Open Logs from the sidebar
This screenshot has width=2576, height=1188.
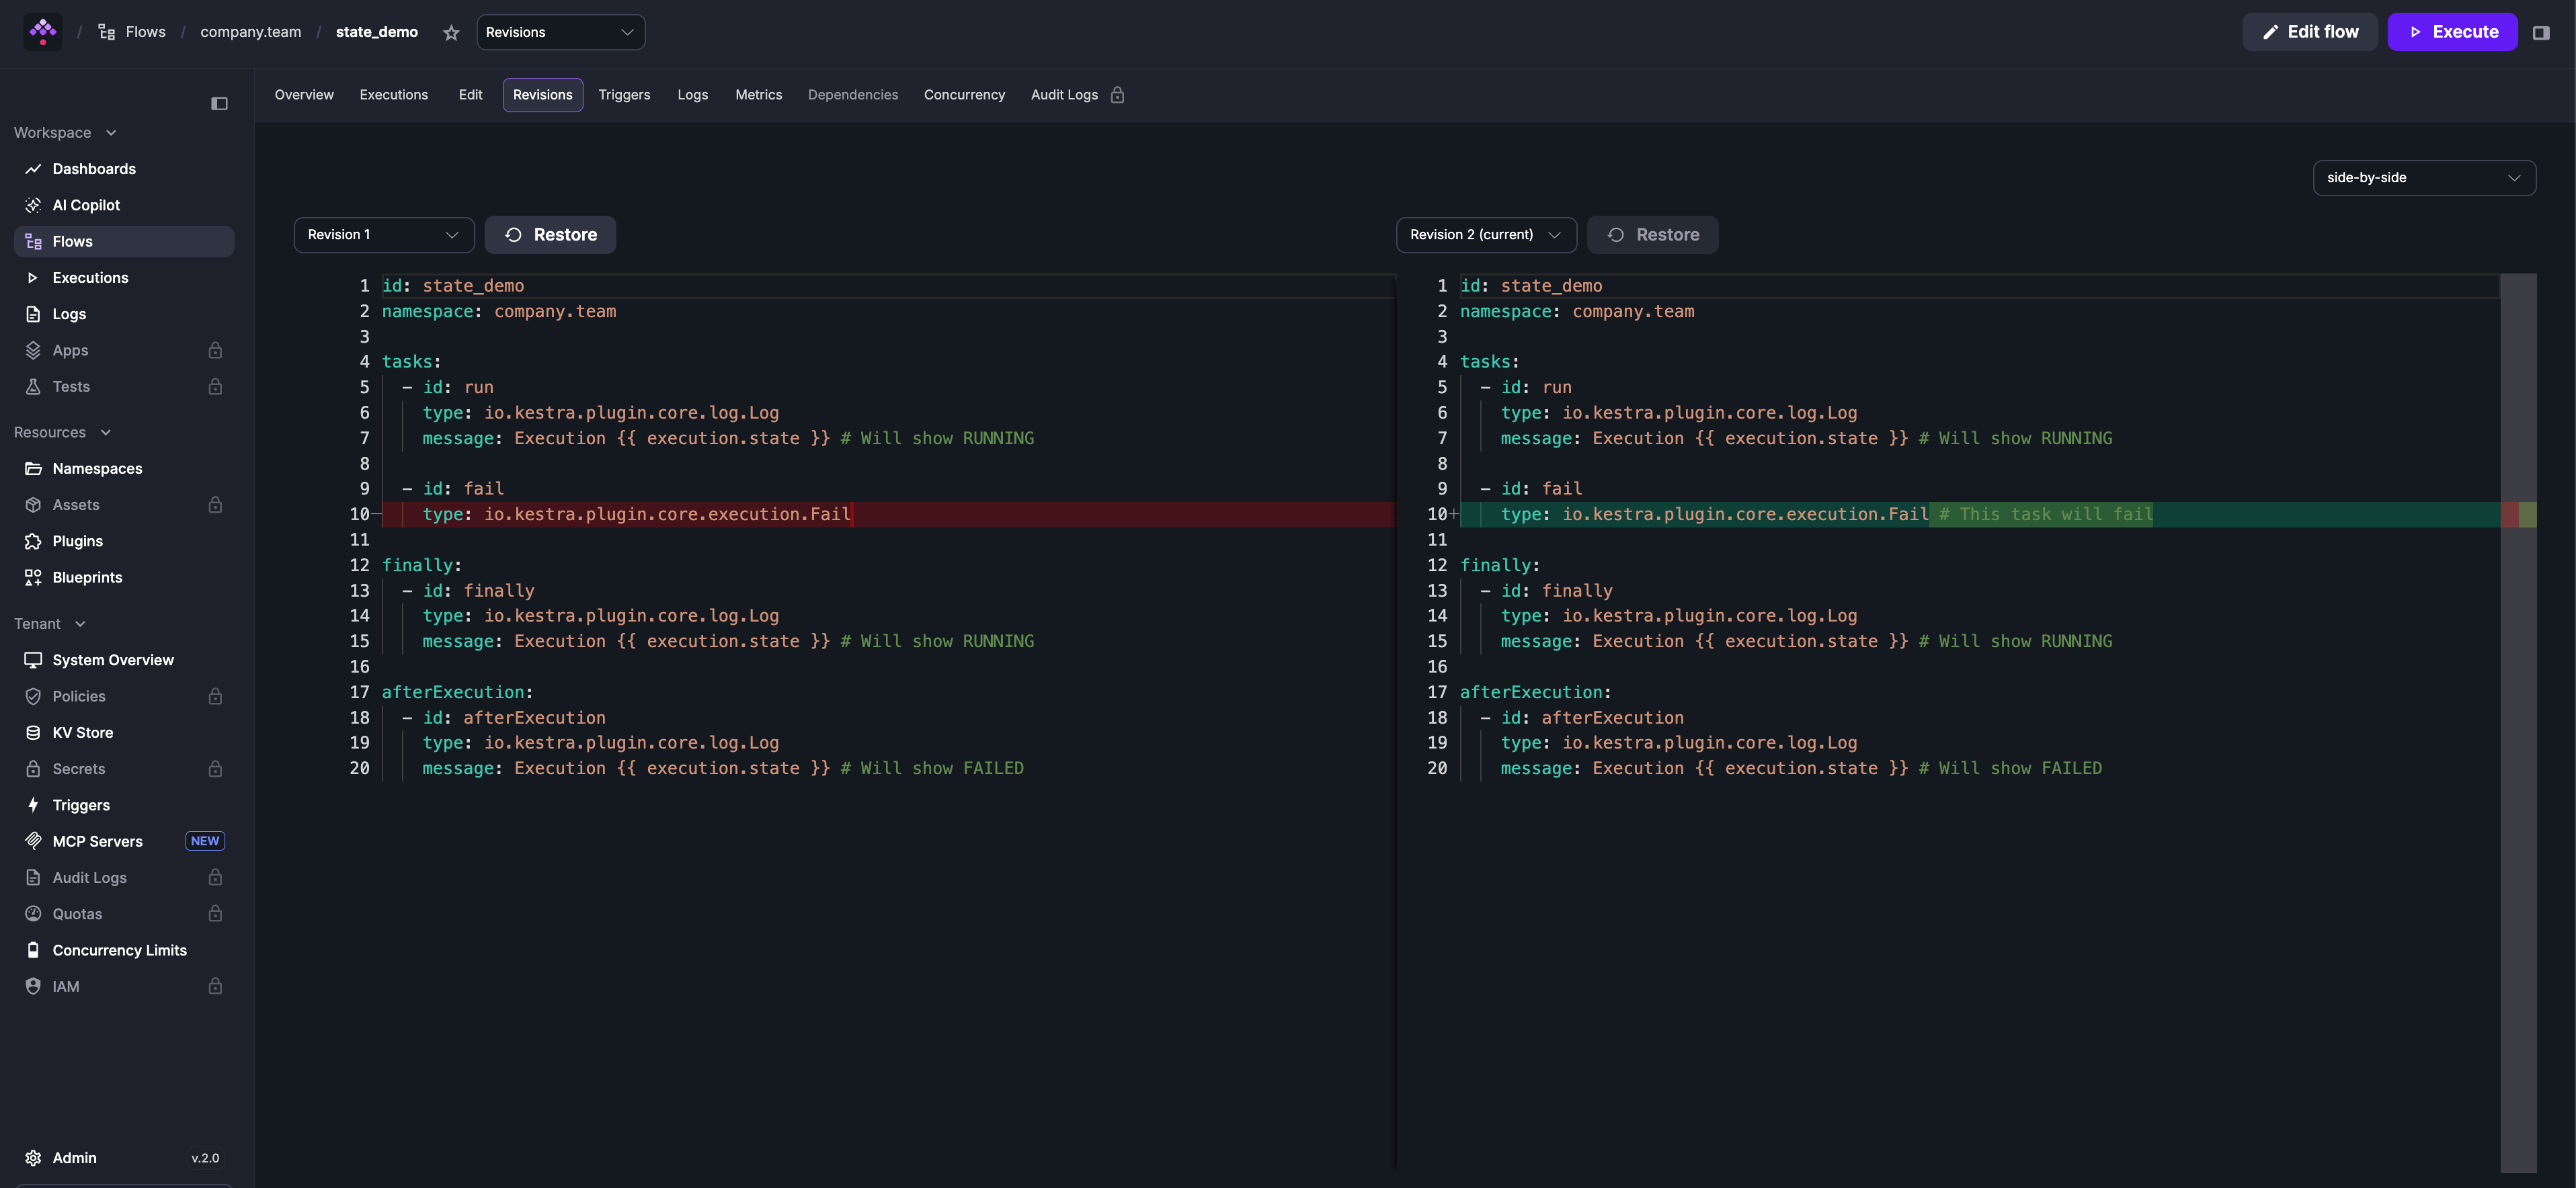pos(124,314)
